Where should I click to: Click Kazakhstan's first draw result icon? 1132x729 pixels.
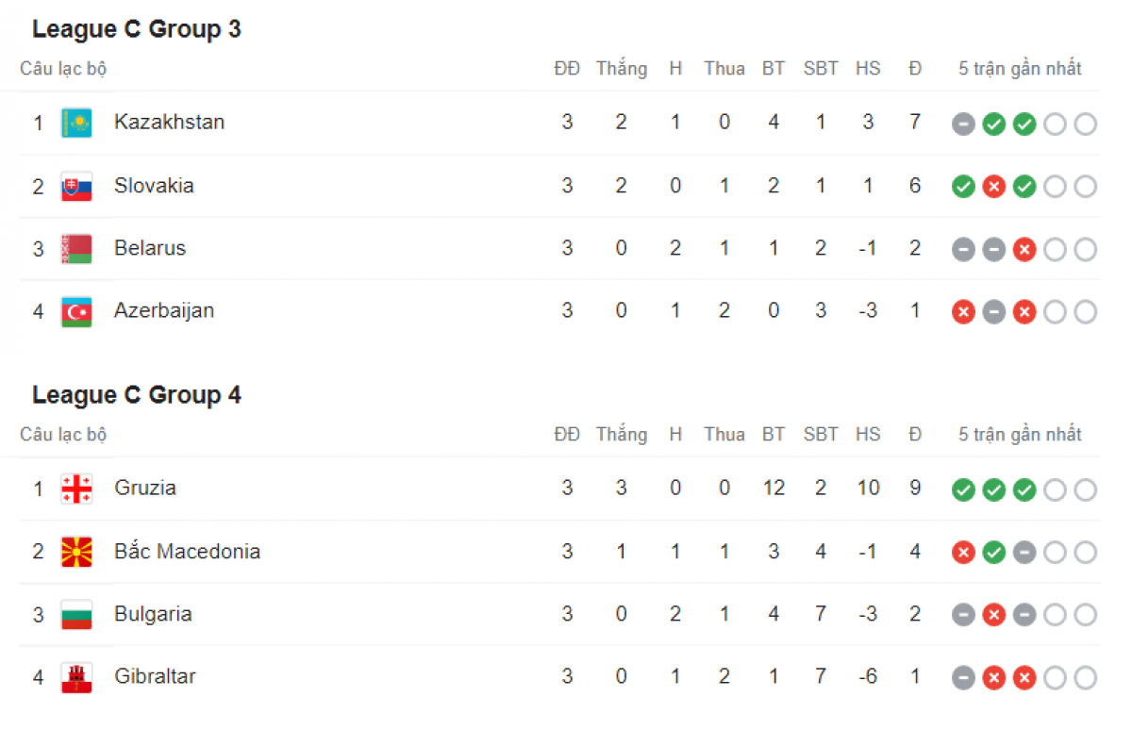[x=963, y=124]
